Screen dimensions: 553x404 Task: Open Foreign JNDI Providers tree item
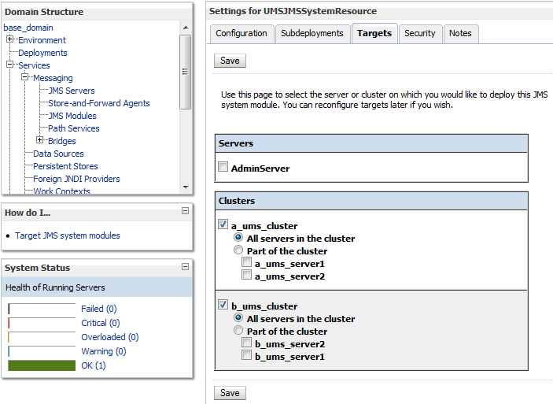coord(76,179)
